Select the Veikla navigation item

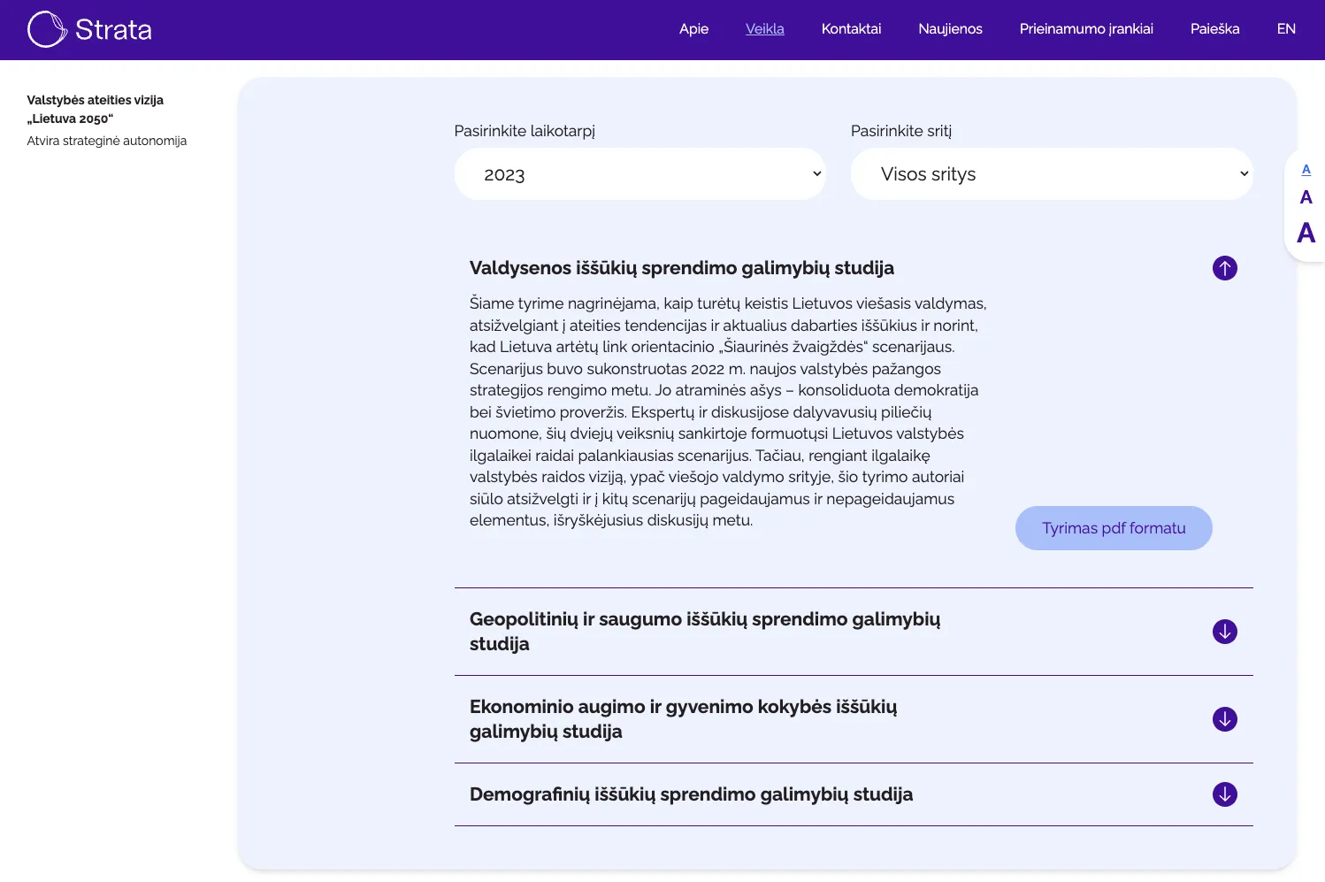point(764,28)
